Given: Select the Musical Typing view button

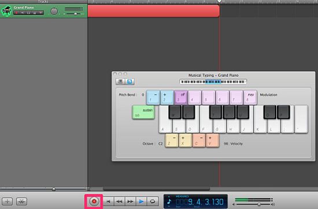Looking at the screenshot, I should (130, 81).
